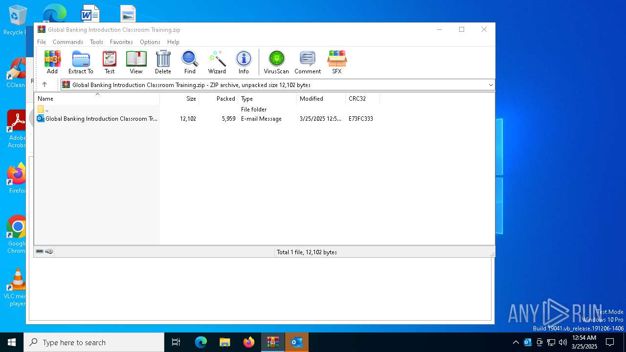This screenshot has height=352, width=626.
Task: Open the Windows Start menu
Action: pyautogui.click(x=12, y=342)
